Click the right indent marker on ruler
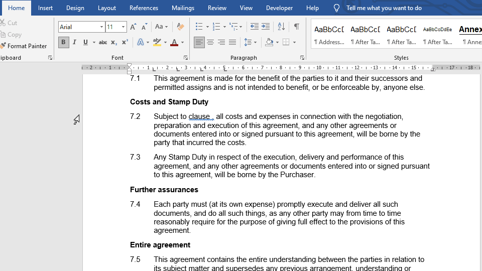Viewport: 482px width, 271px height. pos(433,69)
